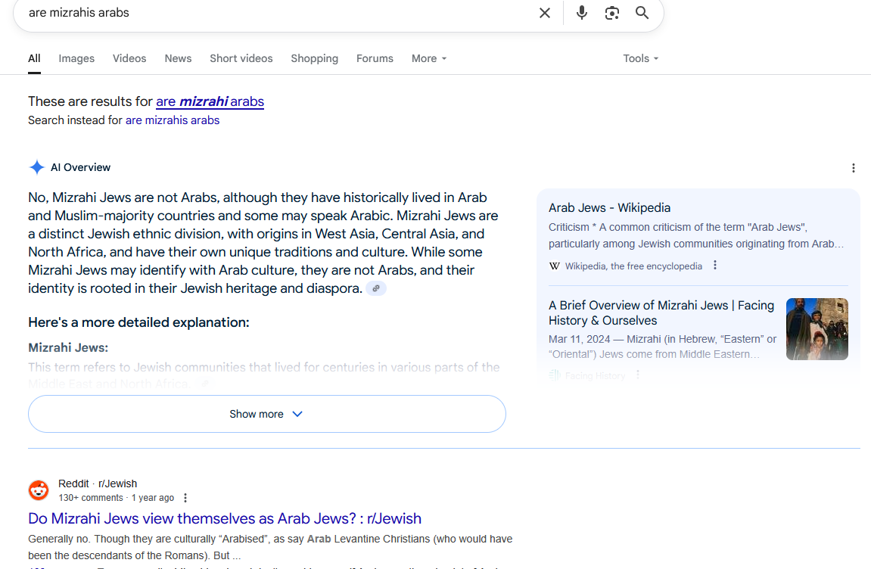
Task: Open the source link chip after 'diaspora.'
Action: click(376, 288)
